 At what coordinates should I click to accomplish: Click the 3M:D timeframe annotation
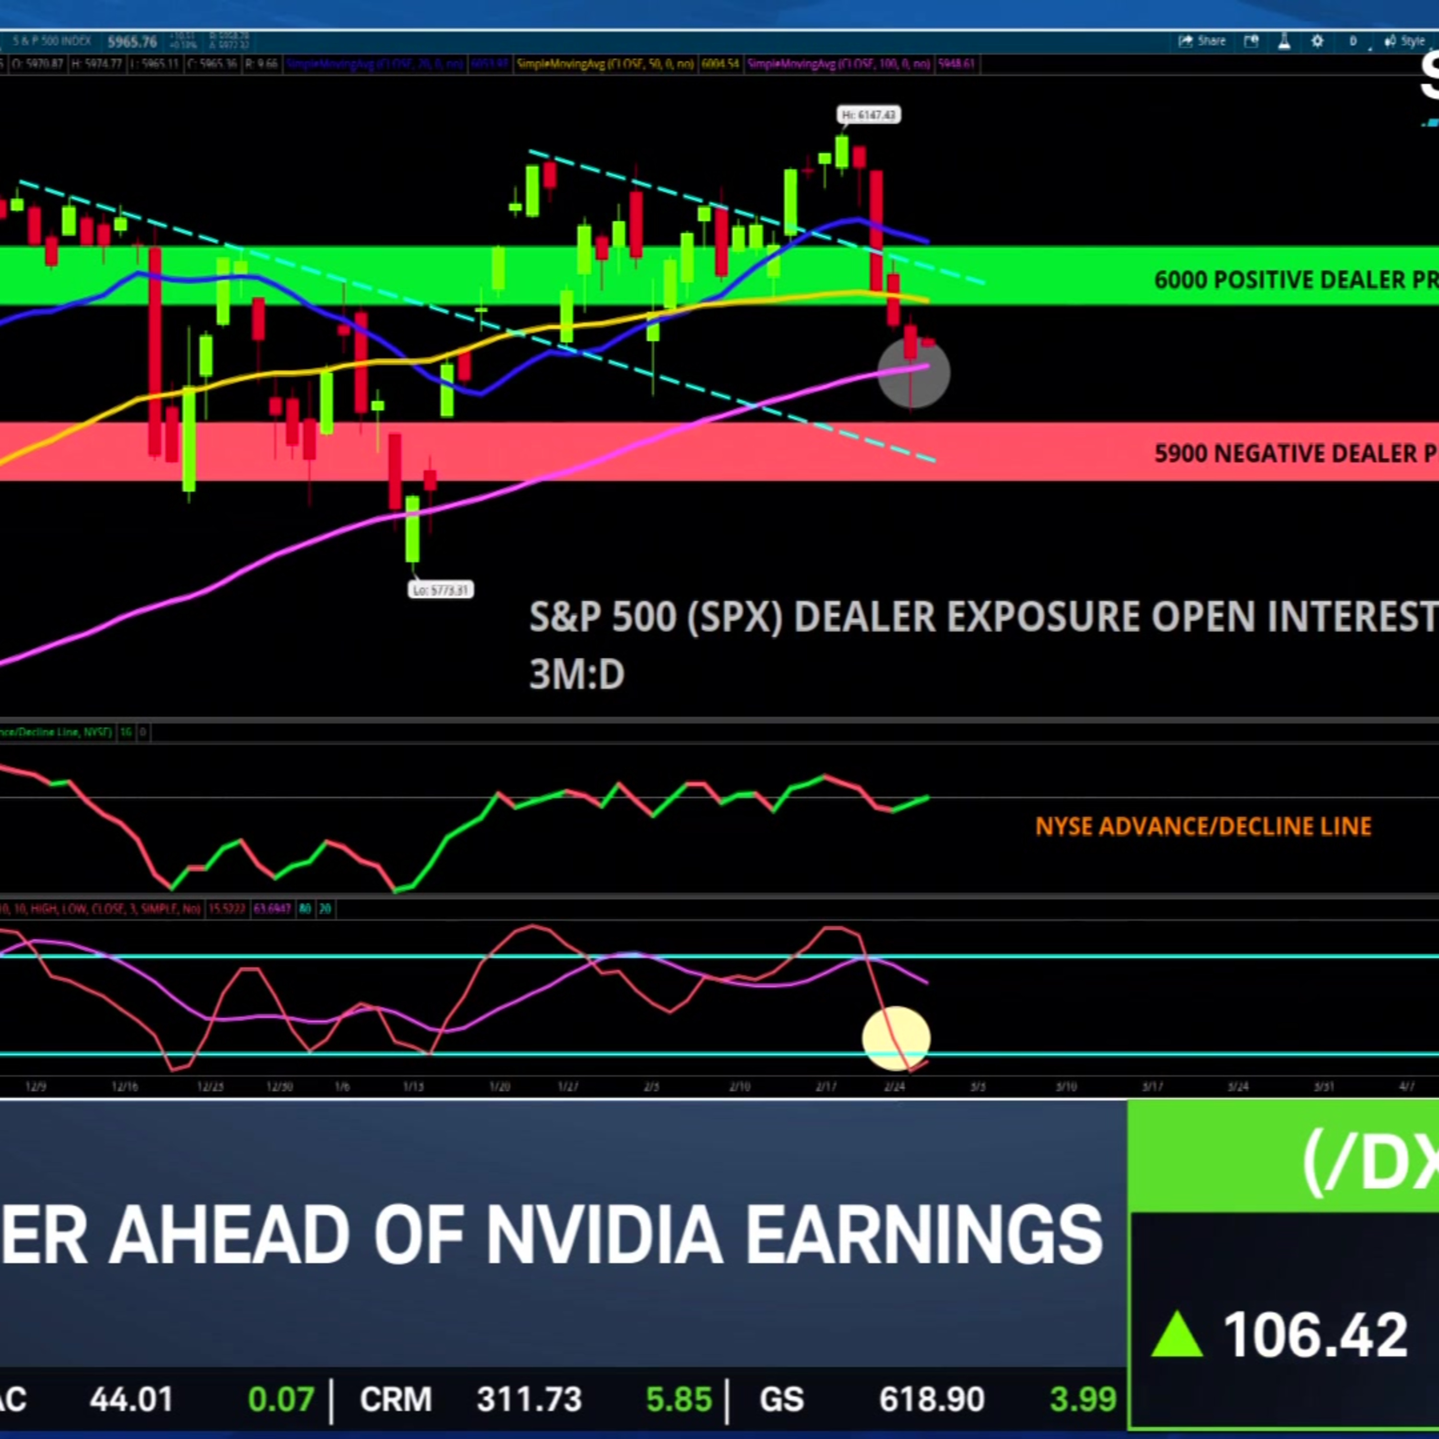coord(577,675)
